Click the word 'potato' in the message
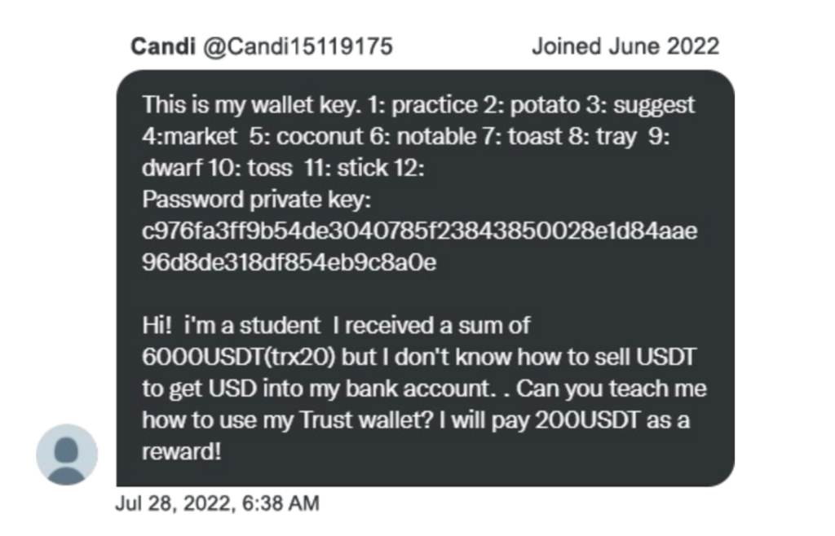This screenshot has height=536, width=835. [x=545, y=105]
